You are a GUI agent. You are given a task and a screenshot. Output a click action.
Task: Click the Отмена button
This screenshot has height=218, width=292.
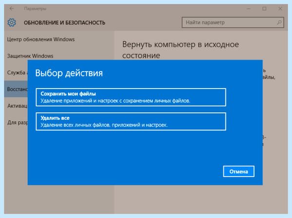coord(238,171)
